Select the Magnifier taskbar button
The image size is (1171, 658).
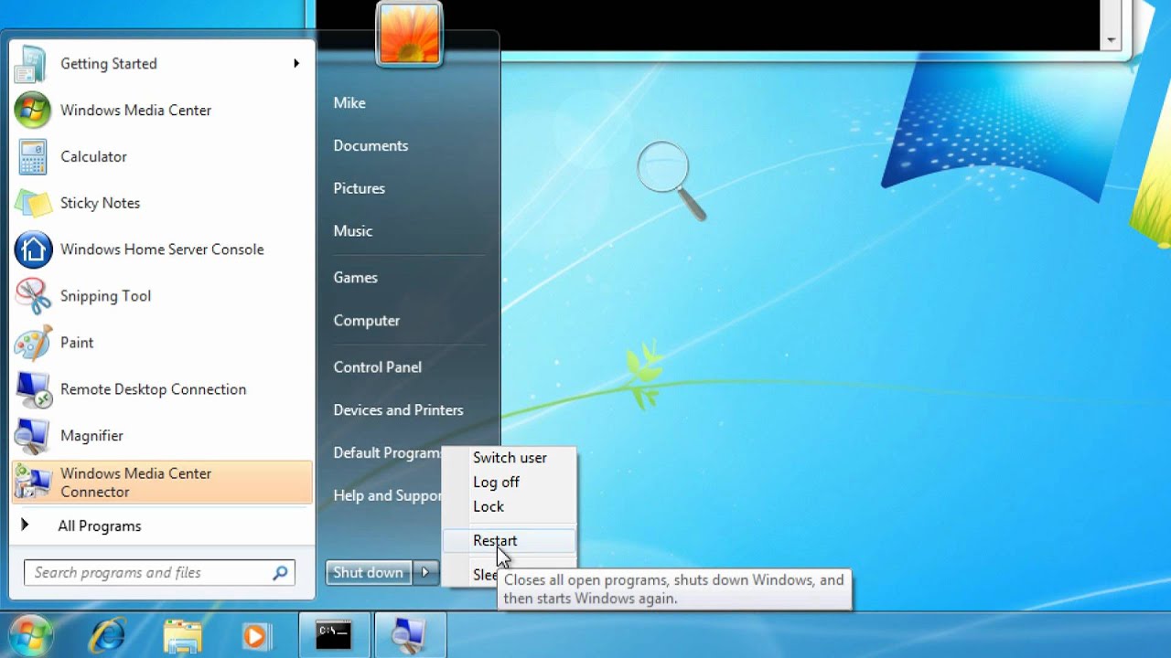pos(409,635)
